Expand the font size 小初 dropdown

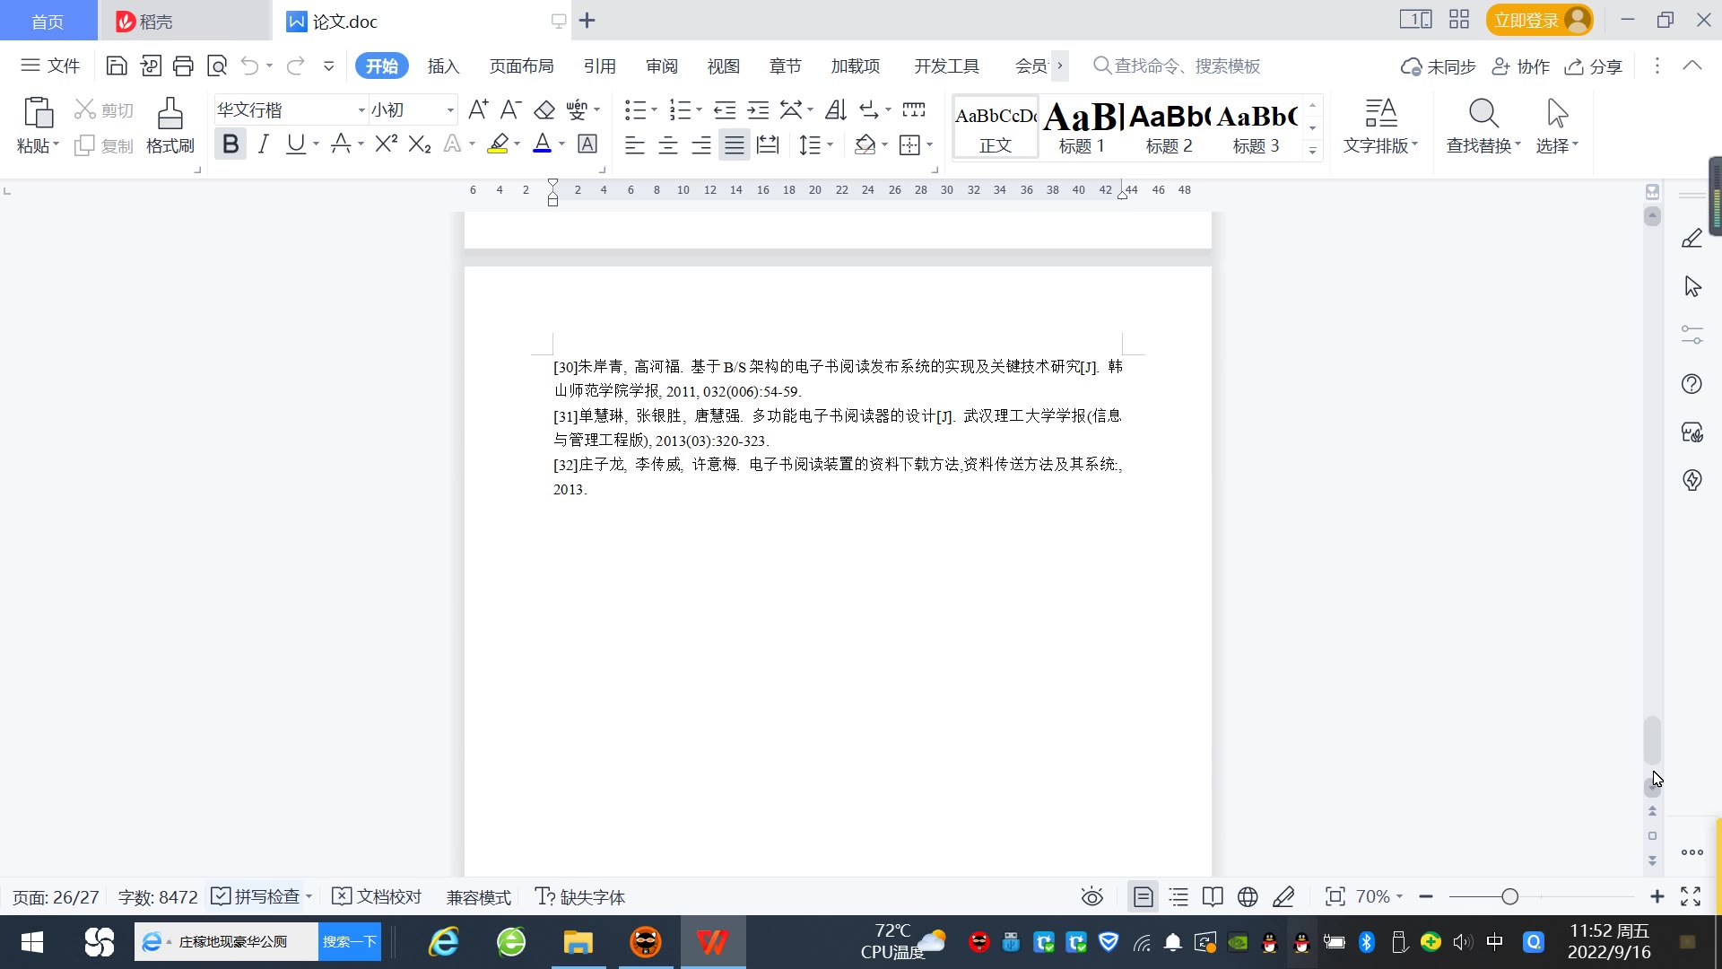pyautogui.click(x=450, y=110)
